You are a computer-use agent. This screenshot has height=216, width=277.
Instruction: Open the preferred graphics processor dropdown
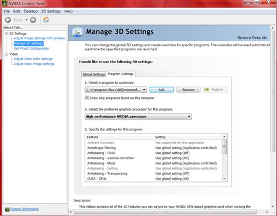(138, 116)
